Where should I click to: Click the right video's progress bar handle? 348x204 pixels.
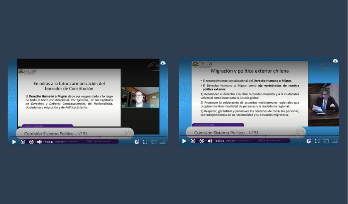click(266, 136)
